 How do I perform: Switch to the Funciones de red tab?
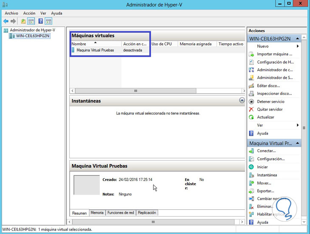pos(121,213)
